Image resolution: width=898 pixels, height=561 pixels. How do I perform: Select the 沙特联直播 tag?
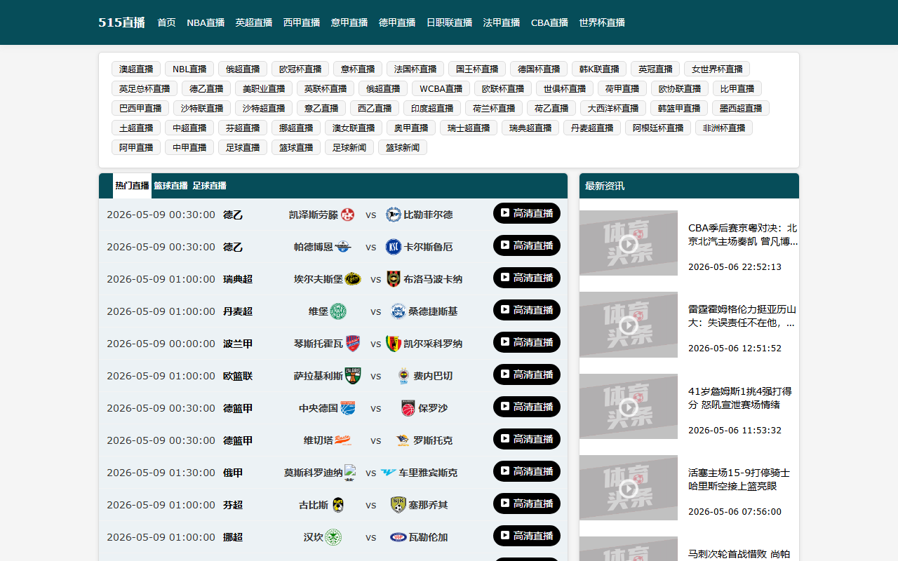click(202, 108)
